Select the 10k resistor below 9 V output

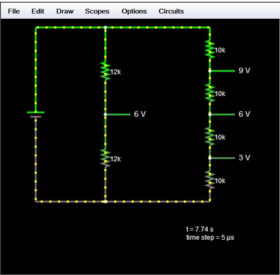click(x=210, y=93)
